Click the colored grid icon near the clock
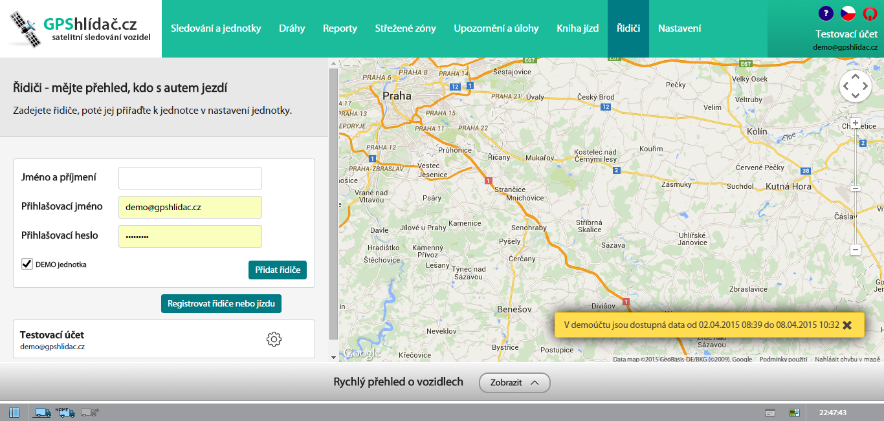 (794, 412)
